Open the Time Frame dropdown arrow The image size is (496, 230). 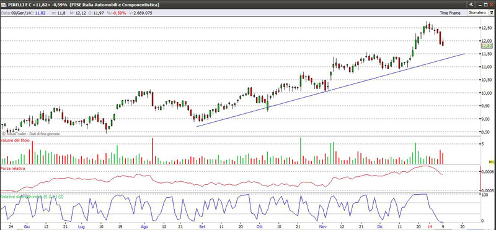coord(492,12)
